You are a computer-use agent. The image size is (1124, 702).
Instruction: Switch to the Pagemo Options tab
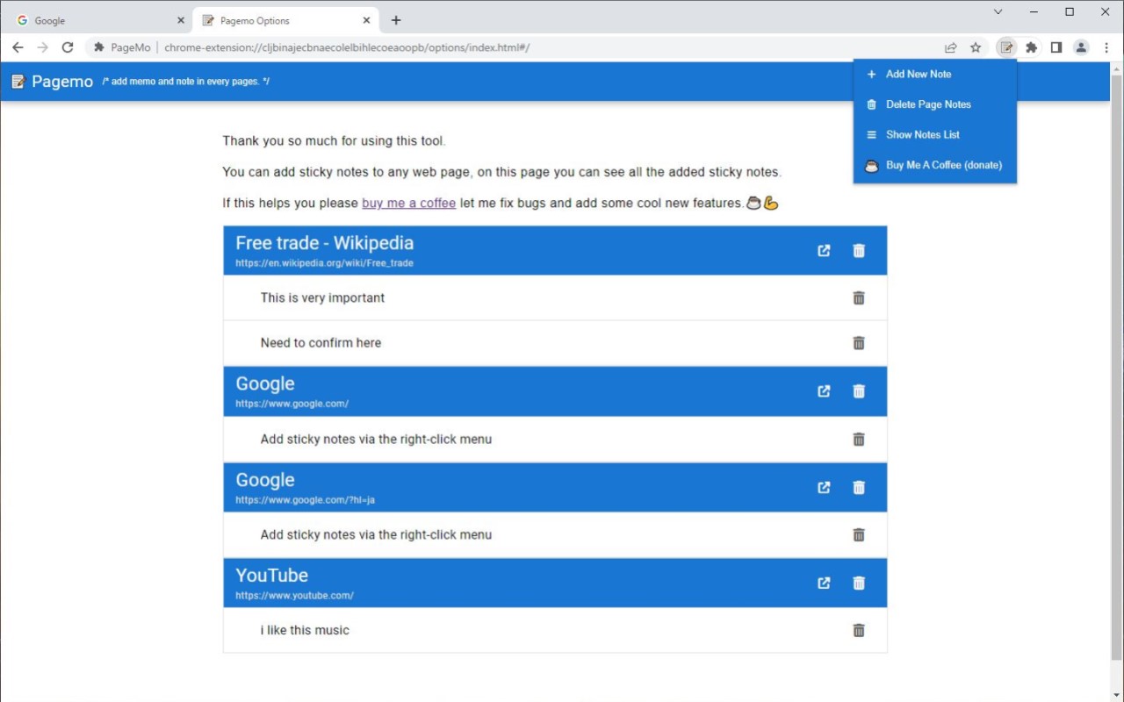(285, 20)
